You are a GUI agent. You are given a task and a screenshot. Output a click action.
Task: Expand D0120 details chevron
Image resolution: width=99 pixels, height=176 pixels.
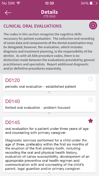[x=49, y=92]
